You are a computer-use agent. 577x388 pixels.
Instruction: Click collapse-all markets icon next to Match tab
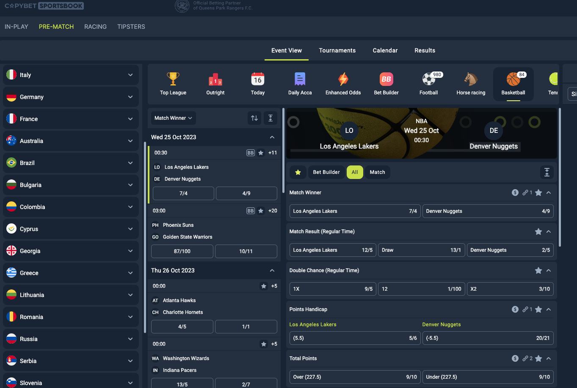point(547,172)
